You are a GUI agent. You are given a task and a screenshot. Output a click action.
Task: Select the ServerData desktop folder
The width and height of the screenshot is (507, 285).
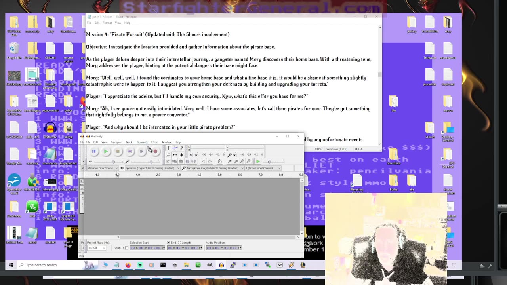(x=393, y=157)
